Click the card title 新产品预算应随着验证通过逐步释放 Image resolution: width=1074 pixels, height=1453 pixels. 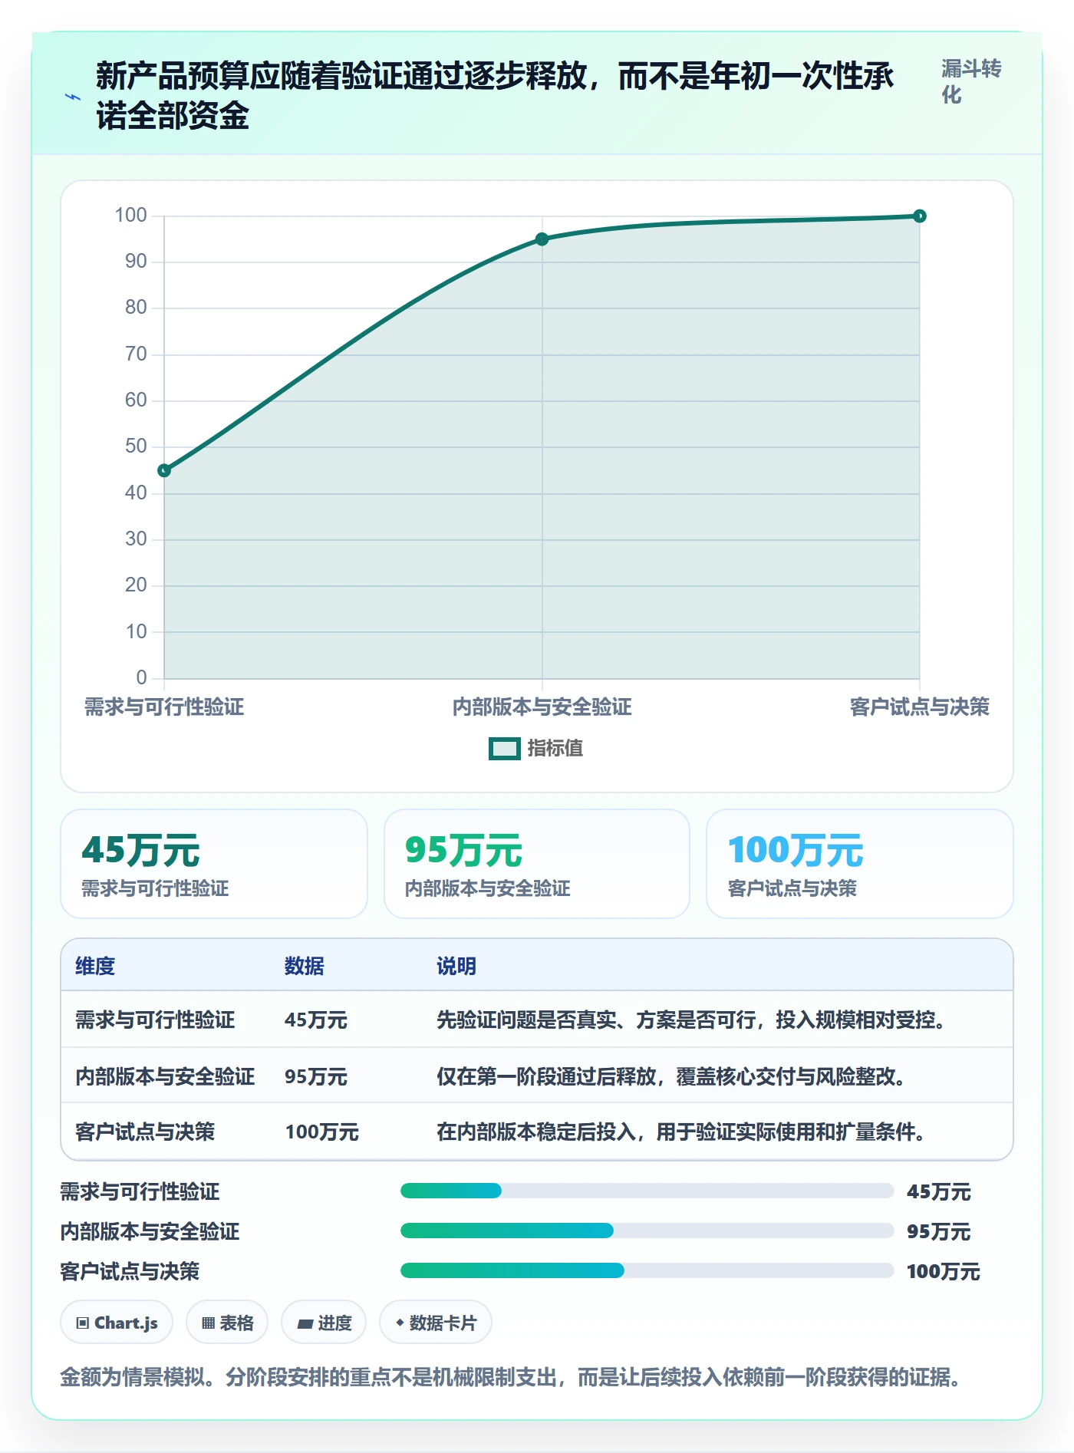(496, 96)
